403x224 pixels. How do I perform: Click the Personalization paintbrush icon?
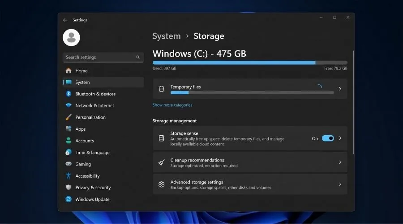[x=69, y=117]
